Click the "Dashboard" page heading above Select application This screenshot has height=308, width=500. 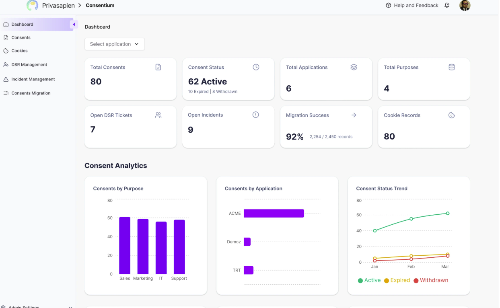[x=97, y=27]
